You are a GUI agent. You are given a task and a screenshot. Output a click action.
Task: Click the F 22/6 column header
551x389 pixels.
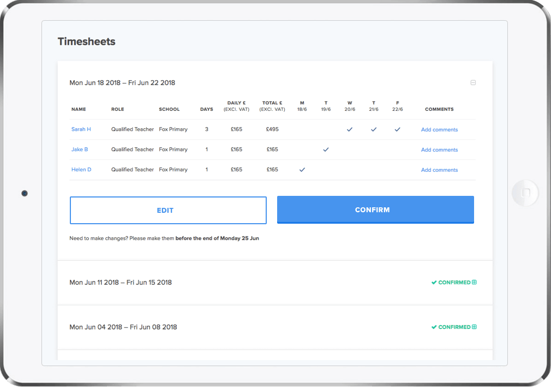(398, 106)
